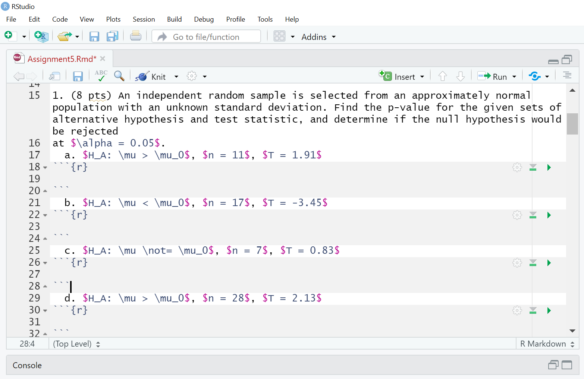Open the Run dropdown arrow
584x379 pixels.
click(x=514, y=77)
